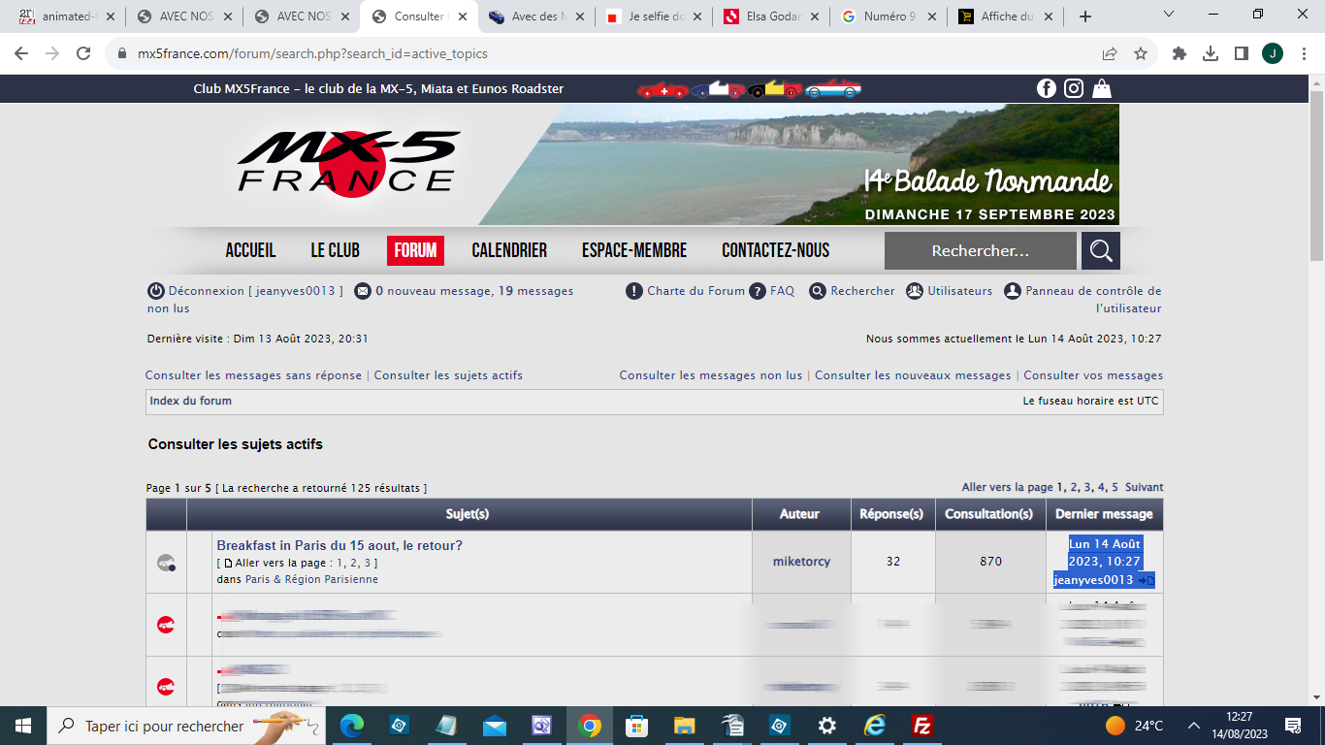1325x745 pixels.
Task: Open CONTACTEZ-NOUS menu item
Action: tap(776, 250)
